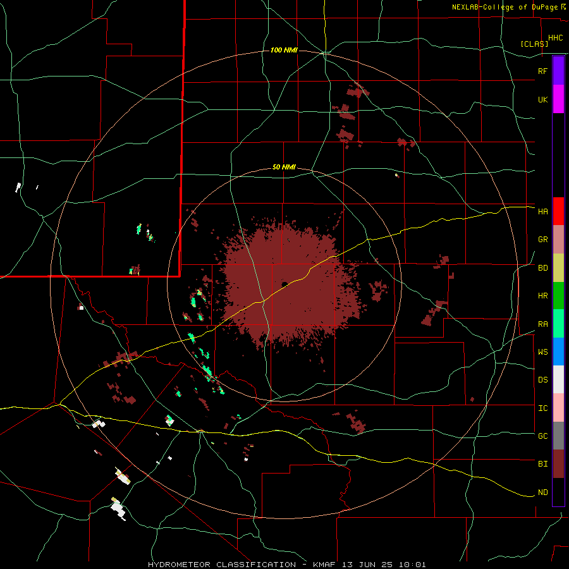The width and height of the screenshot is (569, 569).
Task: Select the red HA legend swatch
Action: [558, 211]
